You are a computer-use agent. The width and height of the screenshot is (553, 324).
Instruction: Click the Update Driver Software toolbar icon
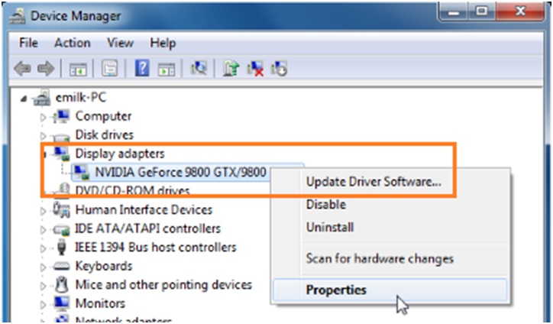coord(231,68)
